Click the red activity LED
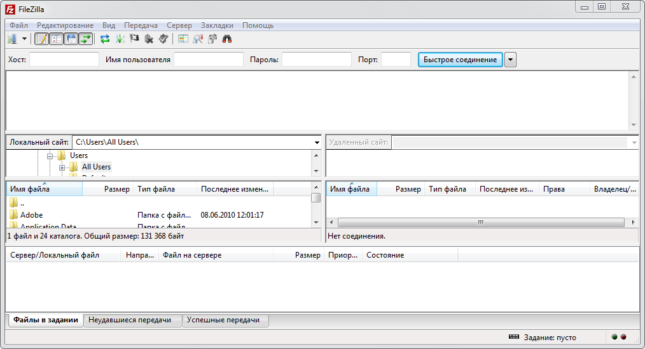 pos(623,337)
